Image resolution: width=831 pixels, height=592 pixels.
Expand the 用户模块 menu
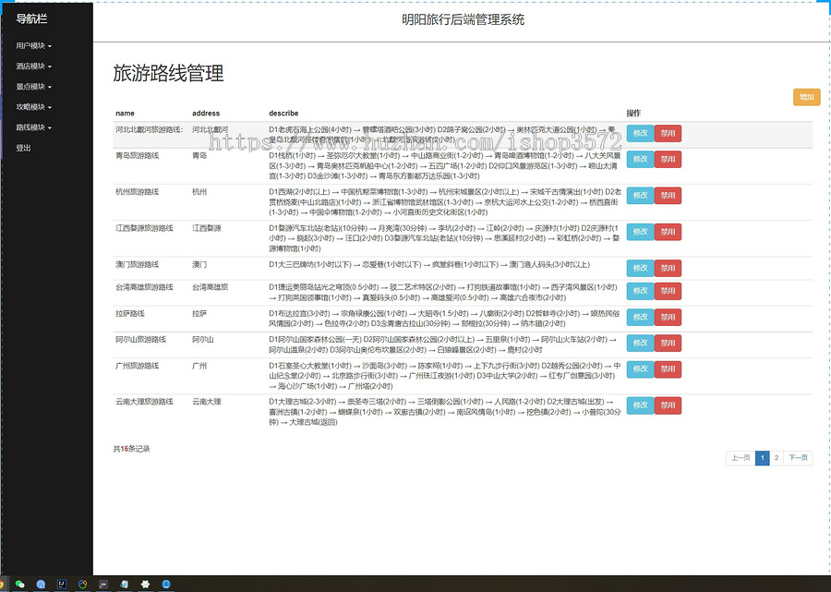point(33,45)
